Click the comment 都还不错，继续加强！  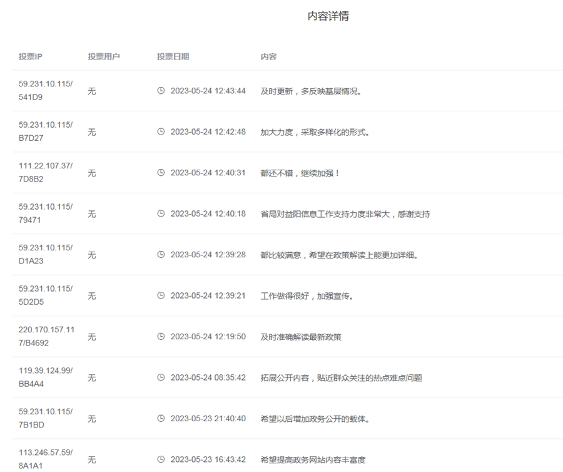pos(300,173)
